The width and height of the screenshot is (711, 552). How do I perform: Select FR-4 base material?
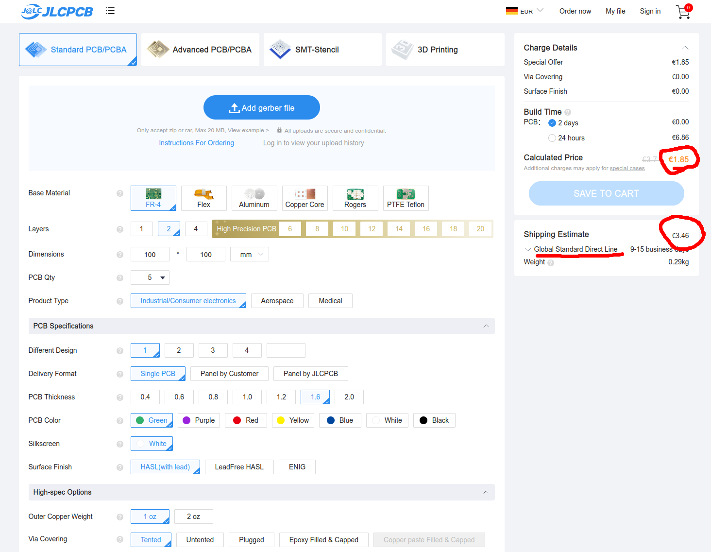coord(153,198)
